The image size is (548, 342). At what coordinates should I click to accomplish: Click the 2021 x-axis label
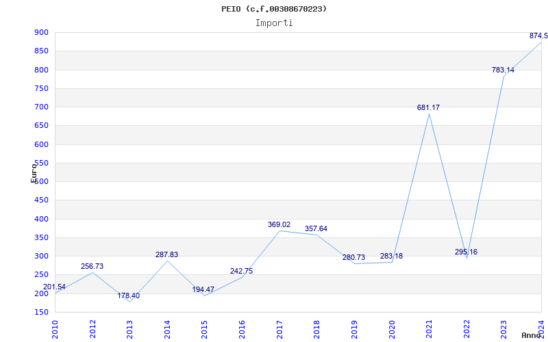click(x=429, y=330)
